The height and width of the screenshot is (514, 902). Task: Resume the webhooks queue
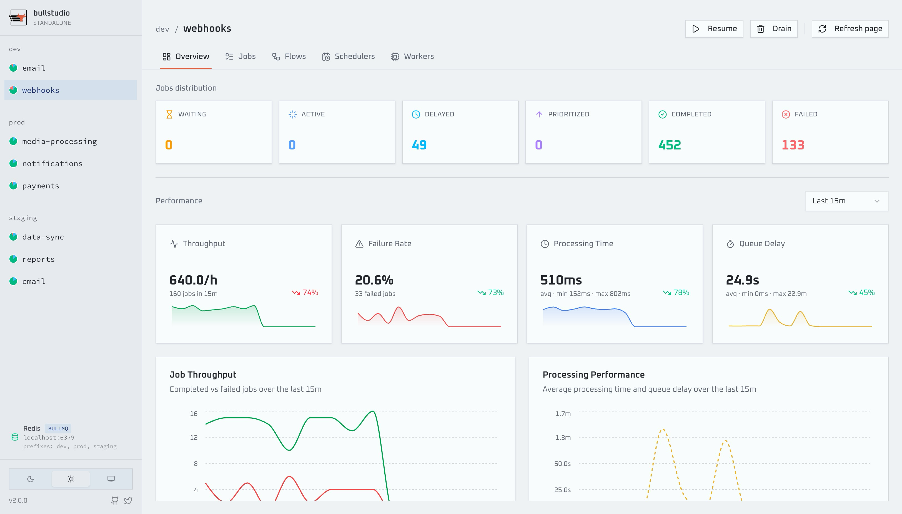[714, 29]
